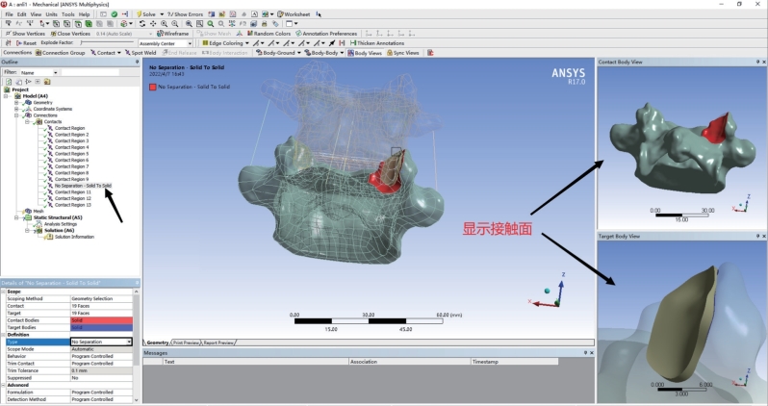Collapse the Advanced section in Details
Screen dimensions: 768x406
tap(4, 385)
